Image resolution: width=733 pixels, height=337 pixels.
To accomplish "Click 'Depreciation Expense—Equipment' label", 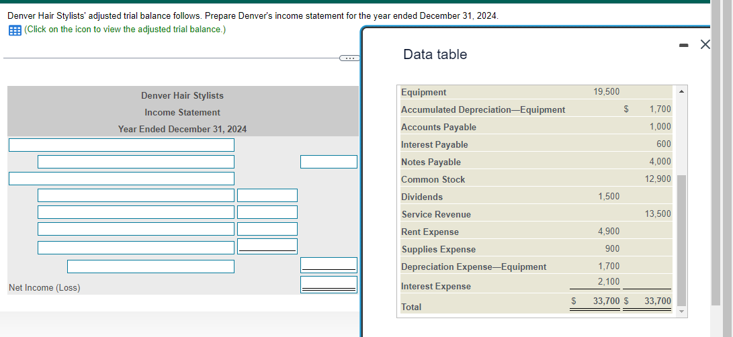I will 474,267.
